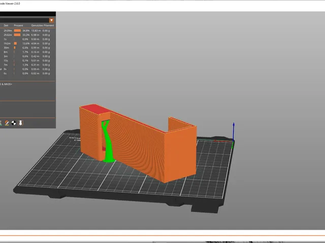Screen dimensions: 325x243
Task: Click the 0.16 m filament length
Action: 35,52
